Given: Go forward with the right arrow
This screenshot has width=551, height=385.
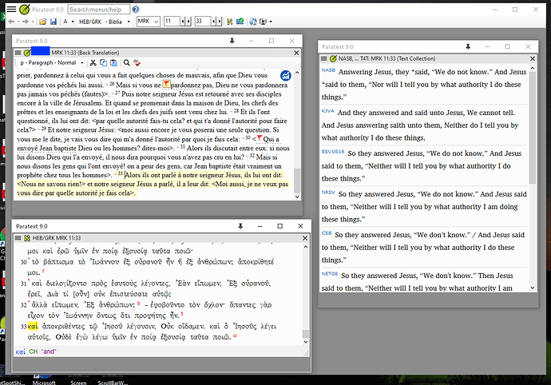Looking at the screenshot, I should click(x=26, y=22).
